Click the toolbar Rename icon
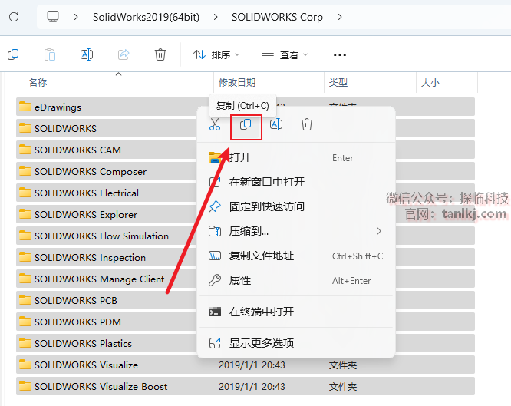511x406 pixels. 87,54
